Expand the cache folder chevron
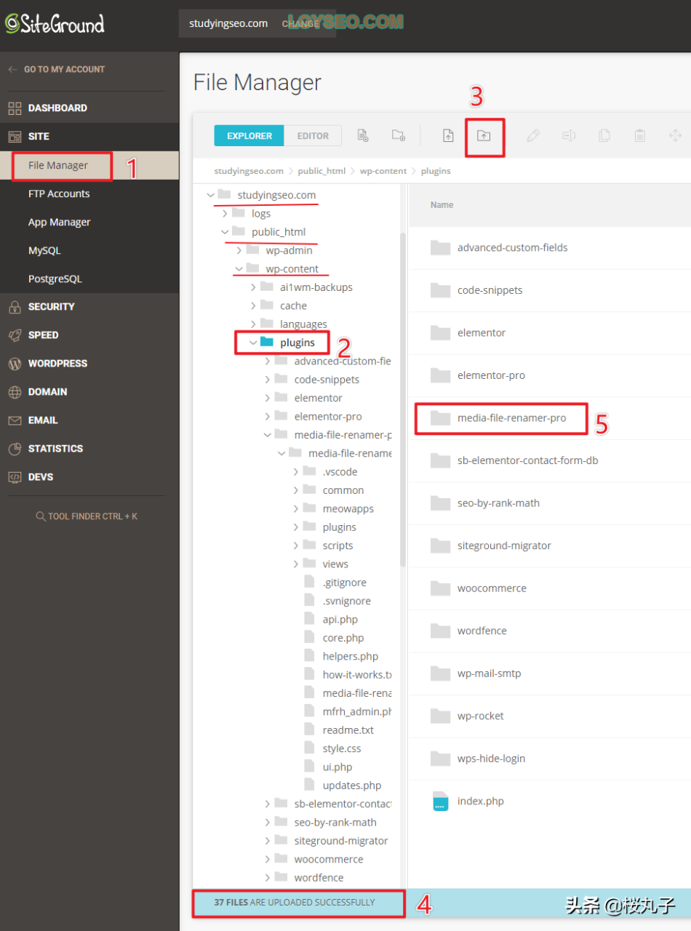 pos(253,305)
